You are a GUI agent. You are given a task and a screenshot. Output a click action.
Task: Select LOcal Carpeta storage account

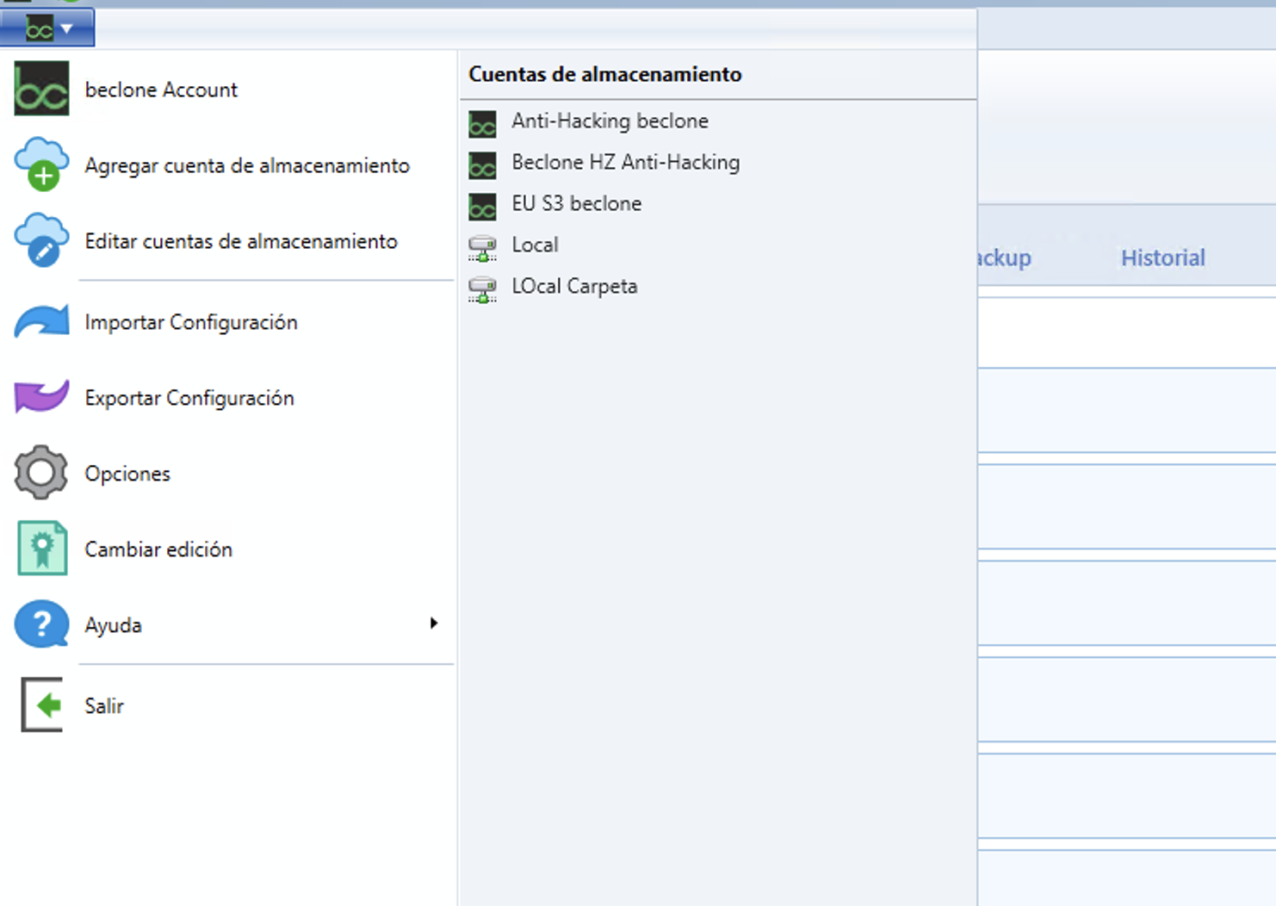point(574,286)
